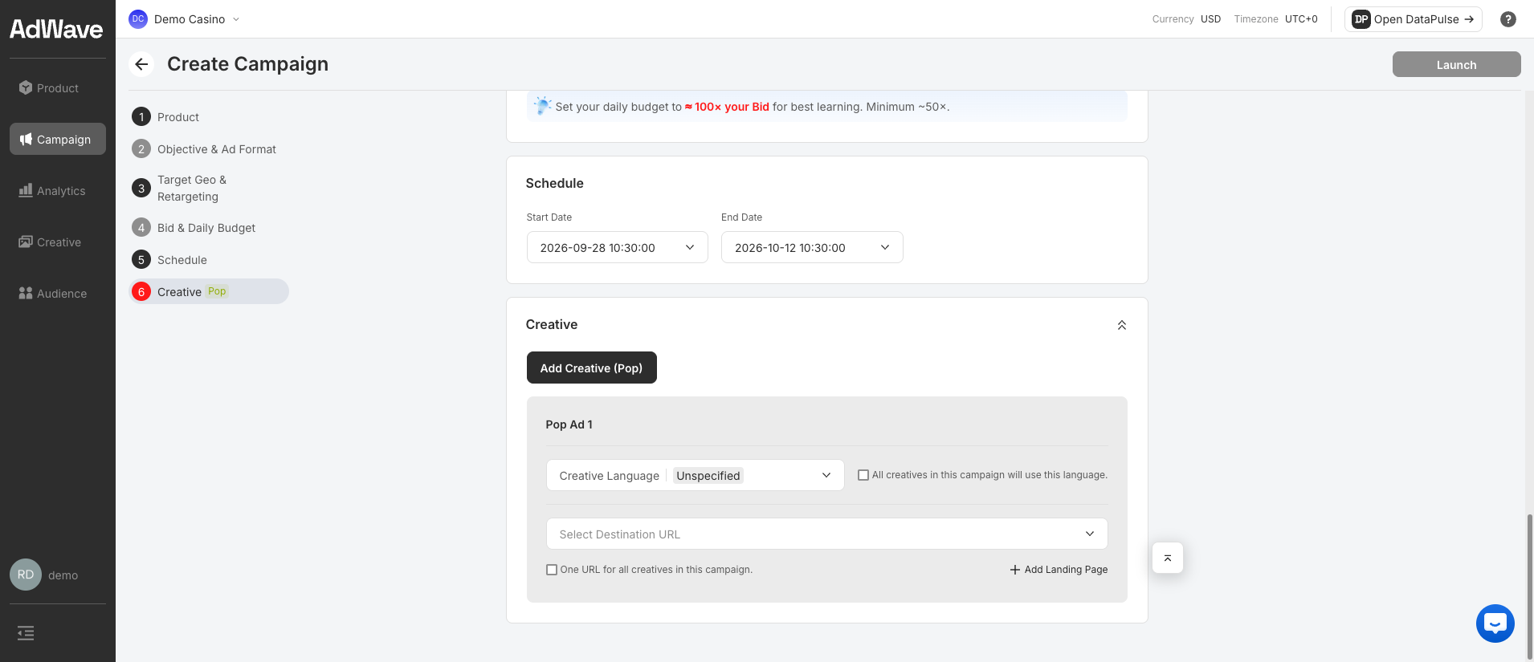1534x662 pixels.
Task: Click the Unspecified language tag
Action: 708,475
